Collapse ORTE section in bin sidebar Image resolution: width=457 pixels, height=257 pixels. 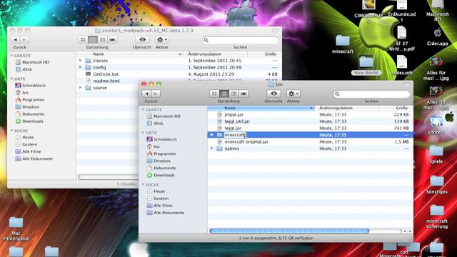point(143,133)
